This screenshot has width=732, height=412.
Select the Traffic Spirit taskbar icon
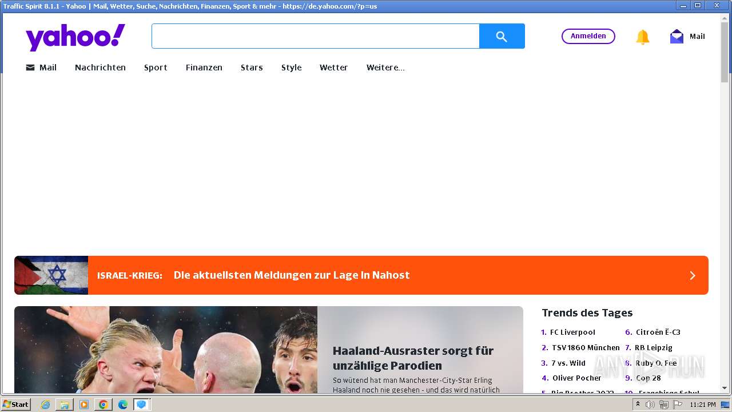[141, 405]
